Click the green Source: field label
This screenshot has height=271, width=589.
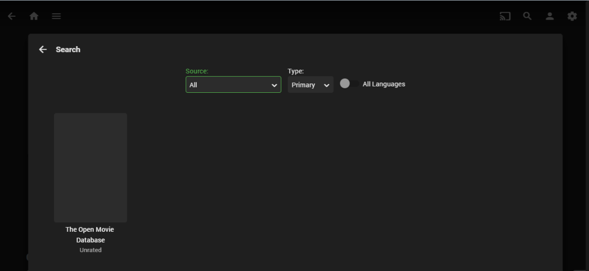tap(197, 71)
